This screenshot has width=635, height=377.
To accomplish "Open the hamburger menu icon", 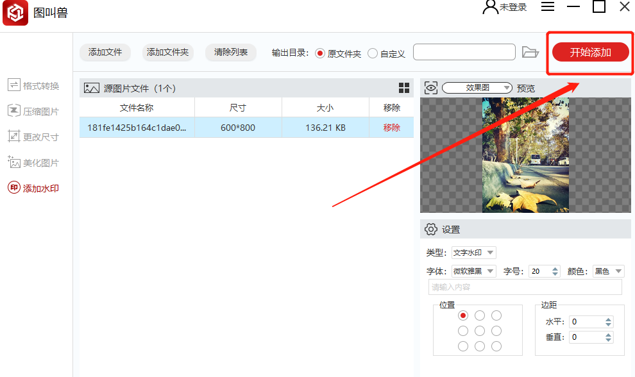I will click(x=548, y=7).
